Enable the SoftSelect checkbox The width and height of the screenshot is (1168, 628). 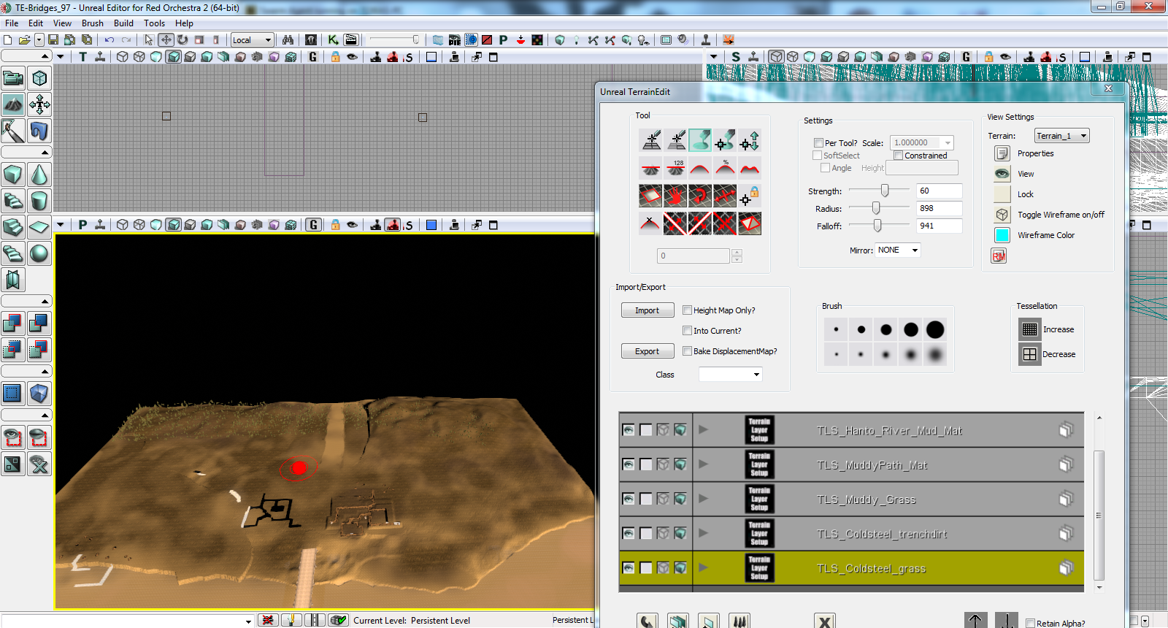[817, 156]
